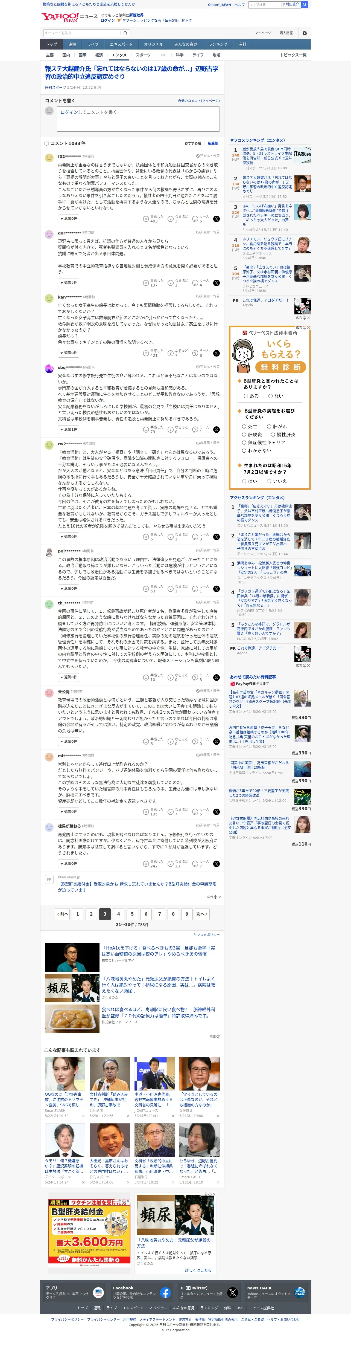Expand 返信1件 on sbq comment

[69, 429]
